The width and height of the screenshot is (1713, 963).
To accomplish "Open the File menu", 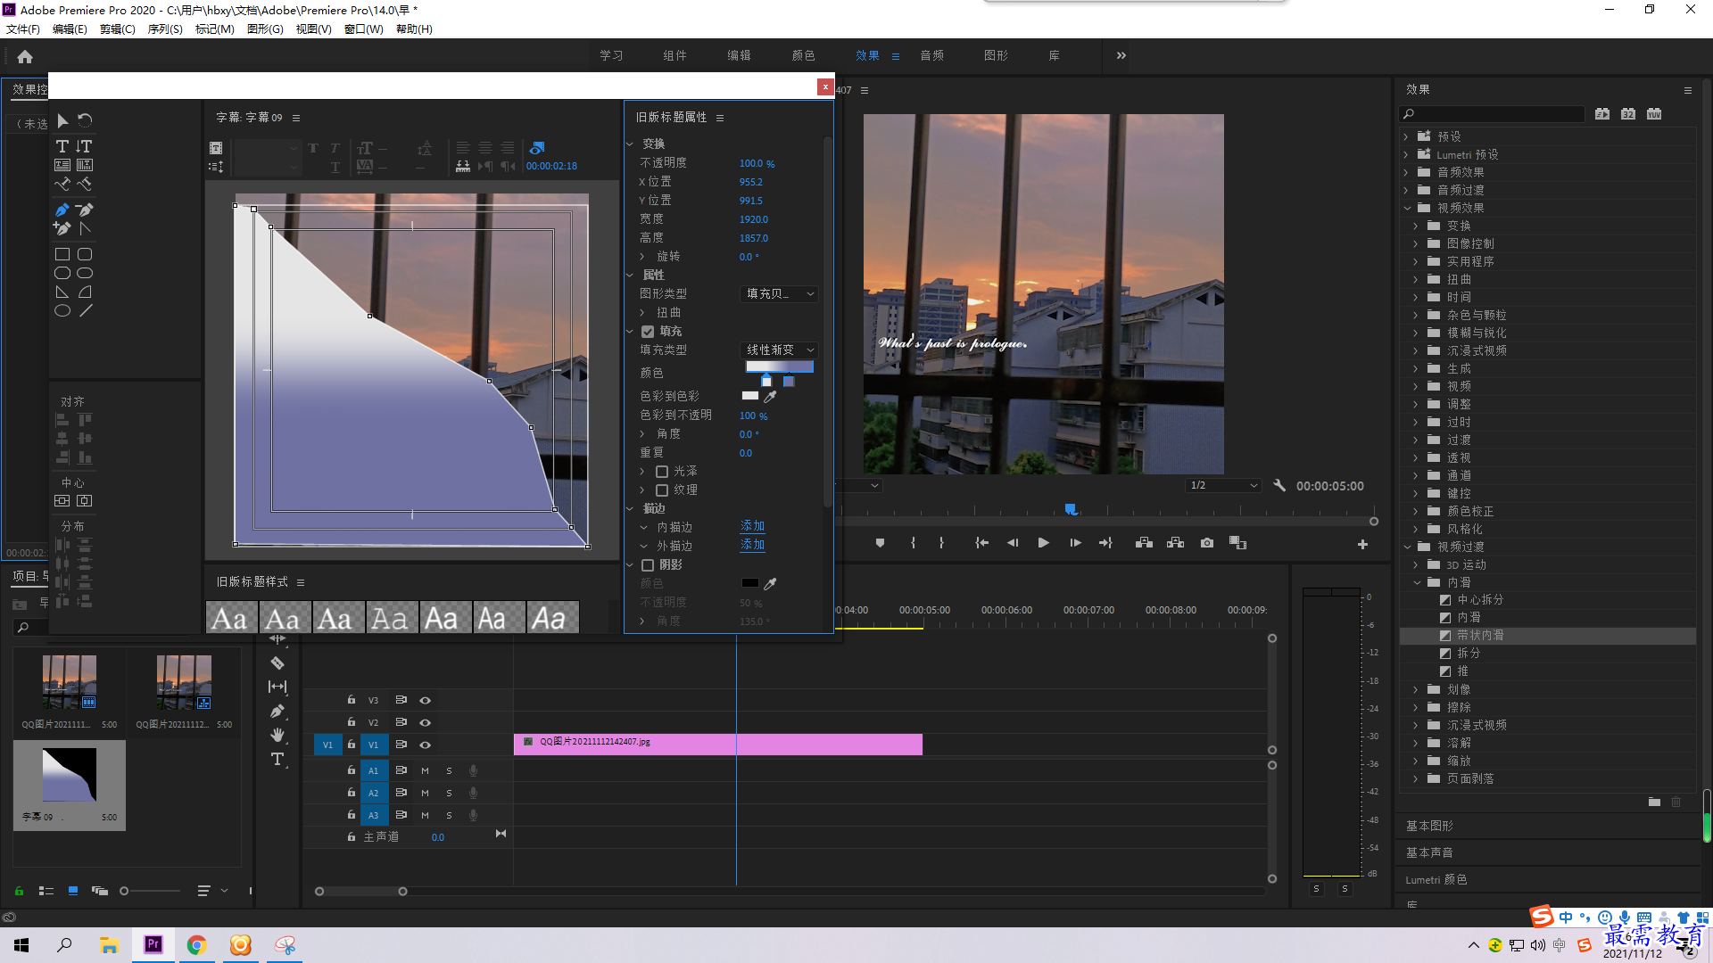I will pos(23,29).
